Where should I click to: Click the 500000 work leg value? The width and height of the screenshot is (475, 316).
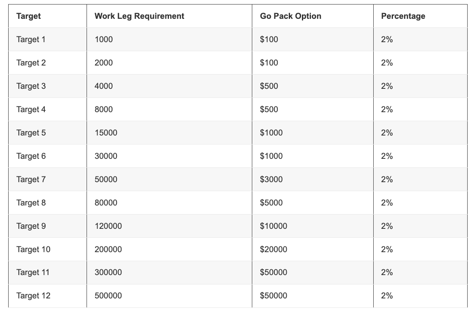[108, 296]
